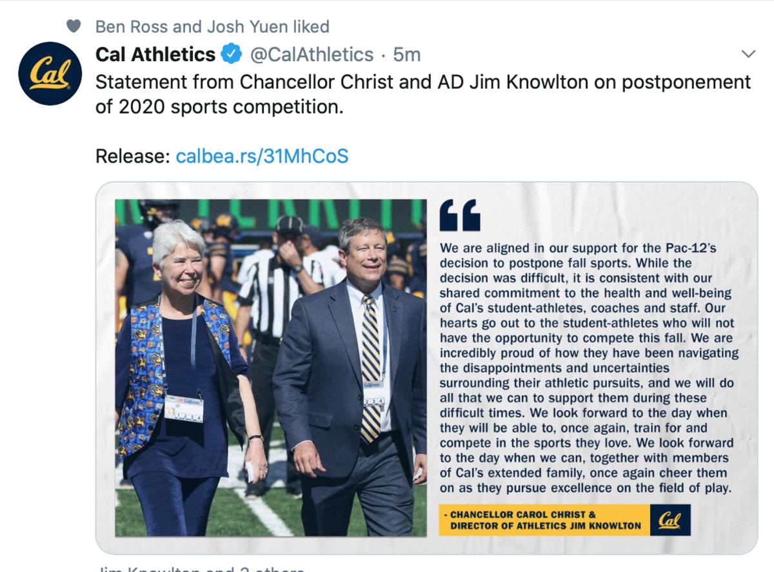Image resolution: width=774 pixels, height=572 pixels.
Task: Open the "Ben Ross and Josh Yuen liked" notice
Action: [212, 26]
